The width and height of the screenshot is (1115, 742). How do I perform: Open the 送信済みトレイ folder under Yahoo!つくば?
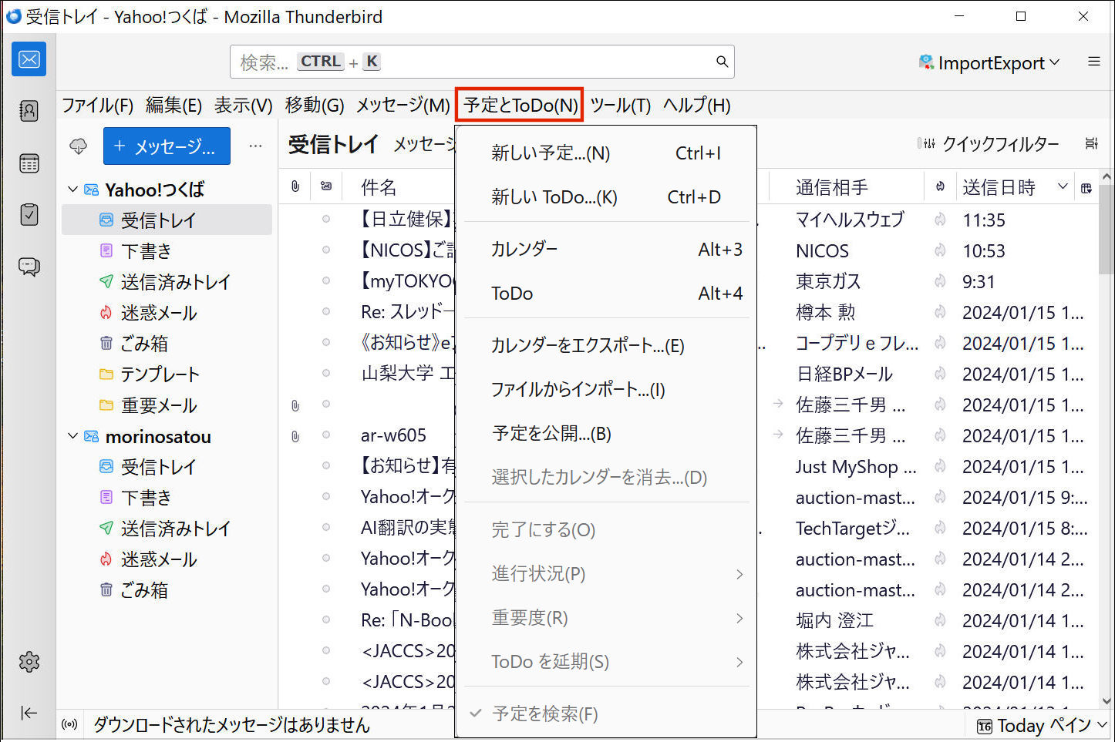pyautogui.click(x=175, y=282)
